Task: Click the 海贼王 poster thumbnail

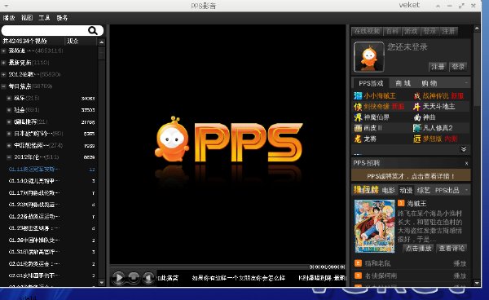Action: click(375, 226)
